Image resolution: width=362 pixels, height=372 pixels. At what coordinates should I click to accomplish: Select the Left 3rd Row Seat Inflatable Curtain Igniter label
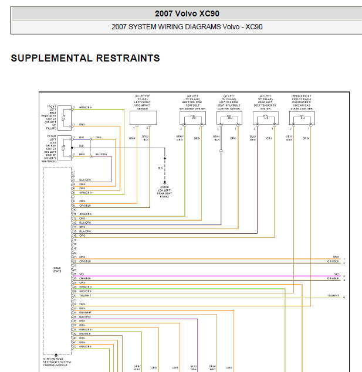[x=229, y=103]
